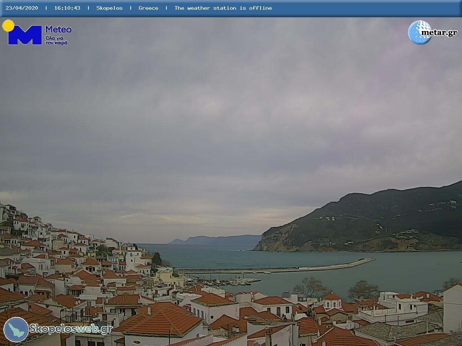
Task: Click the Greece label in header
Action: pos(148,8)
